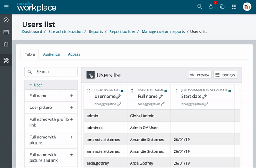Viewport: 256px width, 168px height.
Task: Edit aggregation for Full name column
Action: 163,104
